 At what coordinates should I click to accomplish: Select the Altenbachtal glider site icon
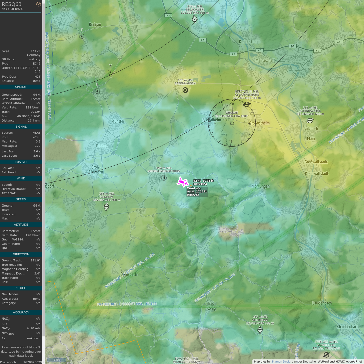point(310,120)
